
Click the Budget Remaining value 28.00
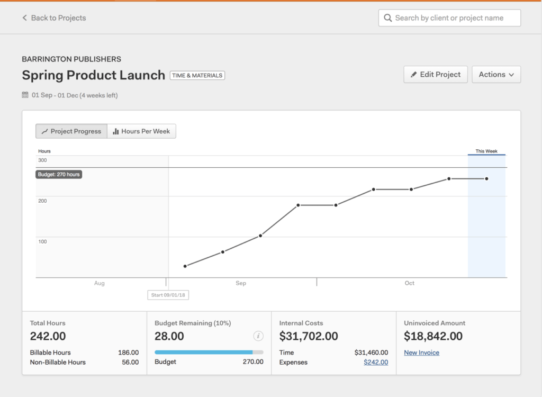169,336
